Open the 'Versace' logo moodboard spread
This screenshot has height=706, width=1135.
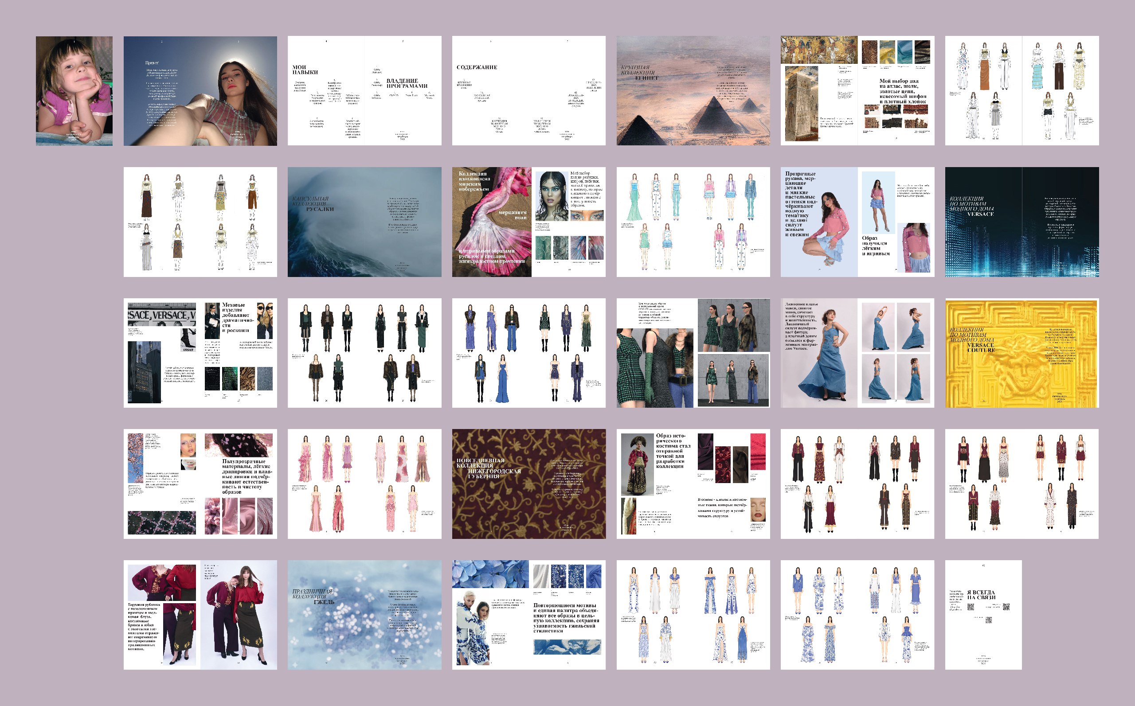200,353
